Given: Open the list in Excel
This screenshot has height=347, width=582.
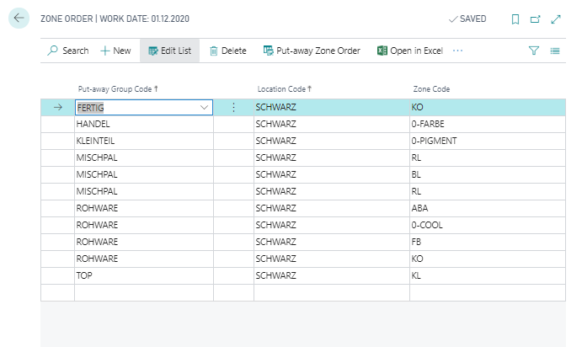Looking at the screenshot, I should coord(410,51).
